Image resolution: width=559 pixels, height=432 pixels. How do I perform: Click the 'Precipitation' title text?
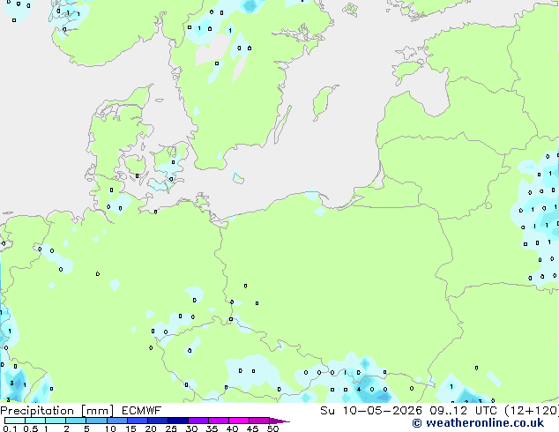point(37,411)
